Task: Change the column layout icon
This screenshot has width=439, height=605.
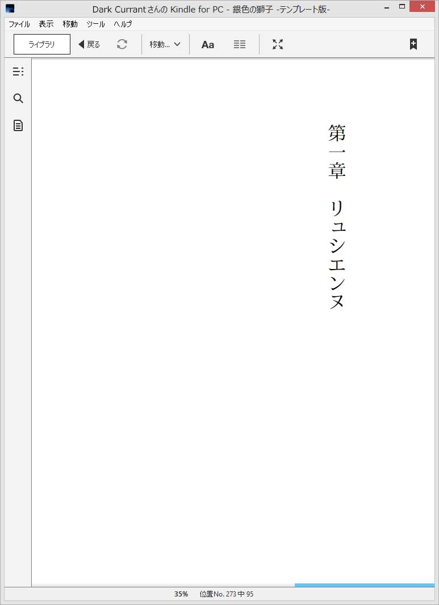Action: pos(240,44)
